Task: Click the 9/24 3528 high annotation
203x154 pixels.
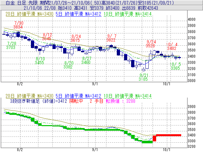Action: 151,44
